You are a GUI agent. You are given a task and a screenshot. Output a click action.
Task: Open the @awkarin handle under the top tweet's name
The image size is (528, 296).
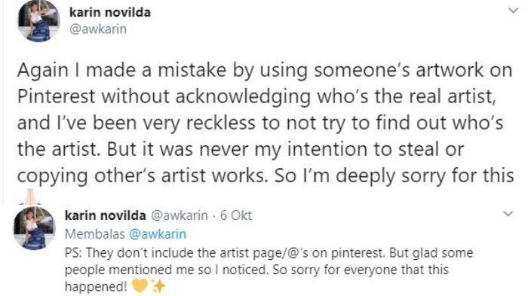98,29
